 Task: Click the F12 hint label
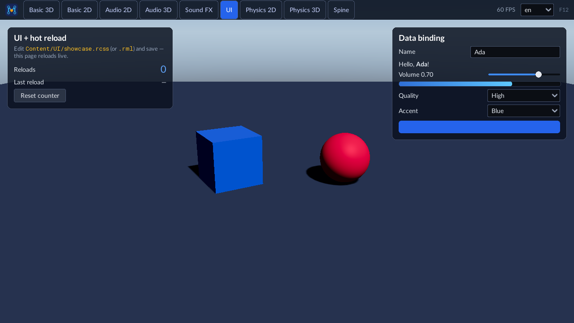pyautogui.click(x=564, y=10)
